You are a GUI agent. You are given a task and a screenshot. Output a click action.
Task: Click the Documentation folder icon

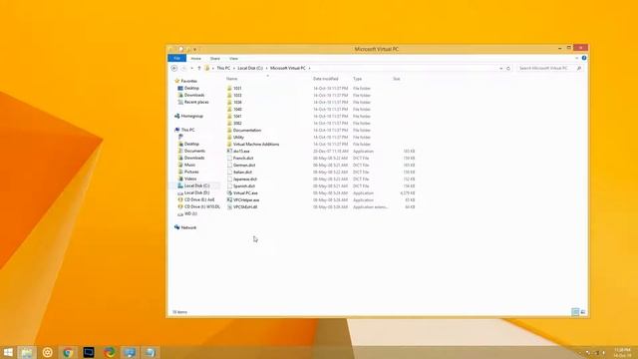tap(229, 131)
